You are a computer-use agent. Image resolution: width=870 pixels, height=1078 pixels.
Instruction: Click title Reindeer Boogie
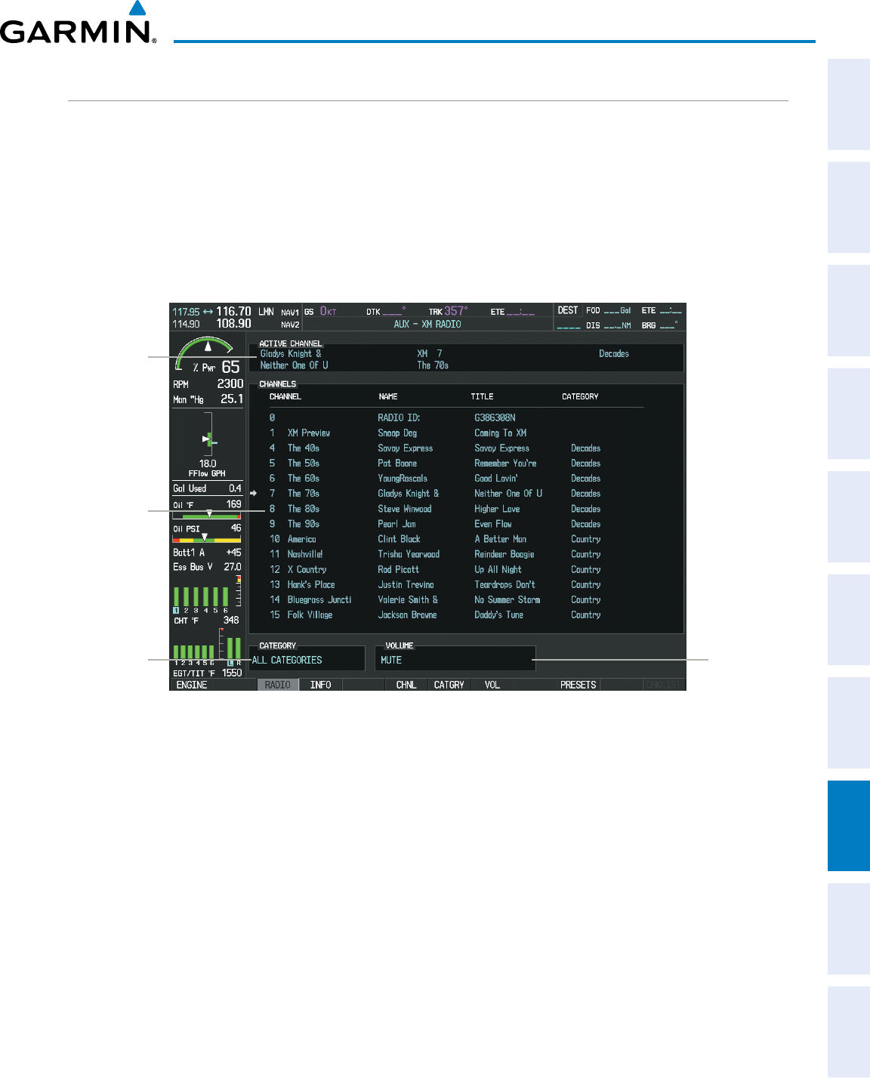[504, 554]
